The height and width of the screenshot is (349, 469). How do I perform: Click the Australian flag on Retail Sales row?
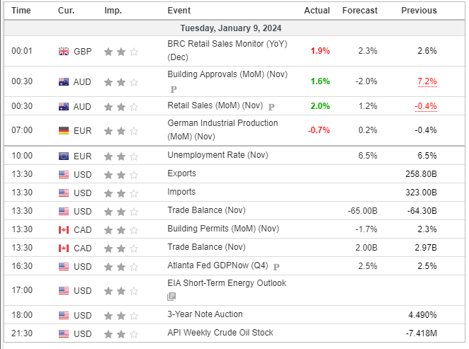click(64, 106)
